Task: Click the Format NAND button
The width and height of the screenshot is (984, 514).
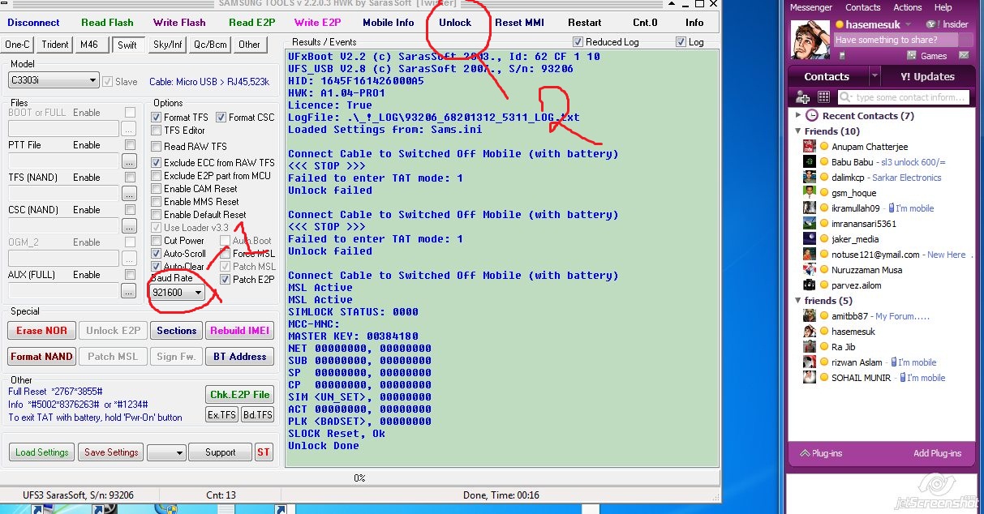Action: (42, 357)
